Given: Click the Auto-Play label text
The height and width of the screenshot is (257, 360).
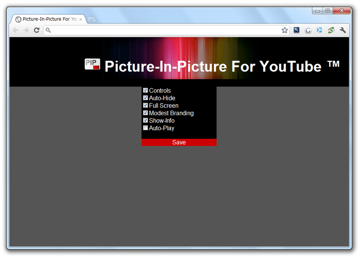Looking at the screenshot, I should 162,128.
